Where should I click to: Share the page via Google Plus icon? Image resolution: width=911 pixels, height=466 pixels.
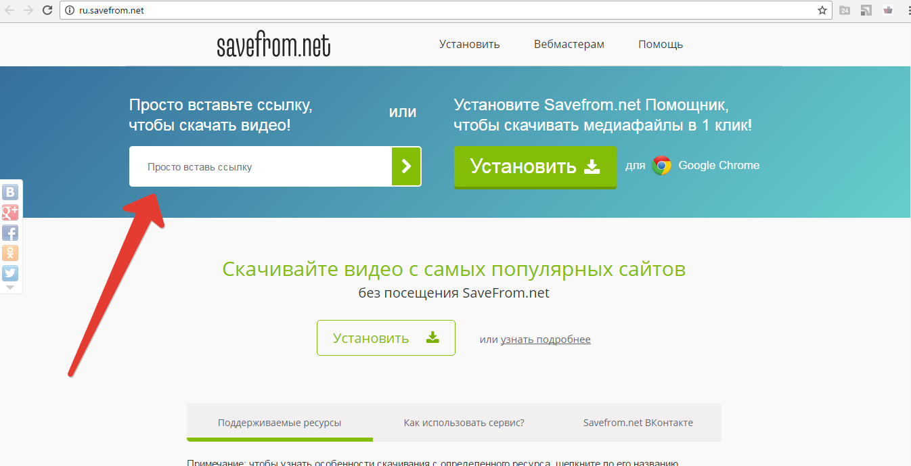coord(10,212)
